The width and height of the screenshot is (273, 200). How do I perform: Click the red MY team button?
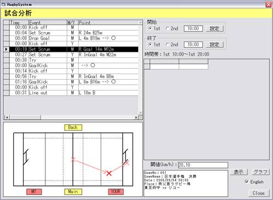[x=34, y=192]
